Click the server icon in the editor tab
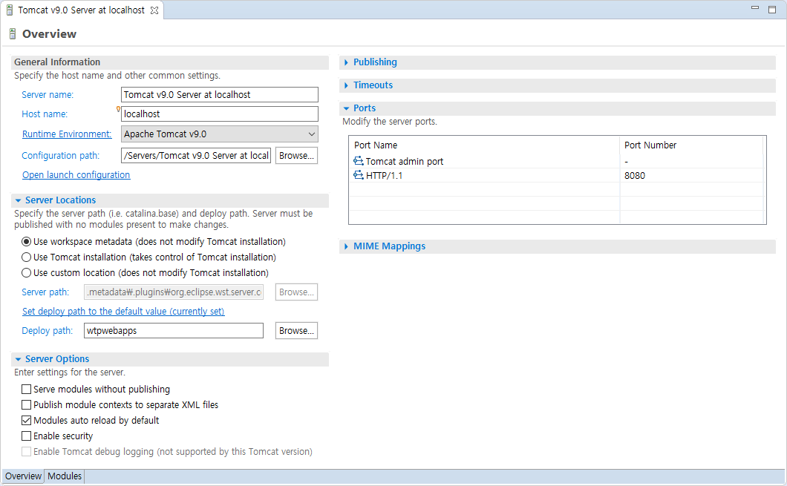The width and height of the screenshot is (787, 486). [9, 10]
